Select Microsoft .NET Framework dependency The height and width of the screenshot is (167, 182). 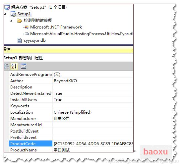56,27
